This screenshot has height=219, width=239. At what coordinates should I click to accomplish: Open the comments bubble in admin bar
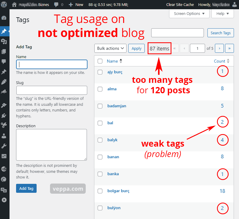coord(56,4)
